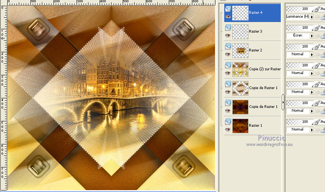This screenshot has height=192, width=325.
Task: Hide the Raster 3 layer with its eye
Action: [228, 36]
